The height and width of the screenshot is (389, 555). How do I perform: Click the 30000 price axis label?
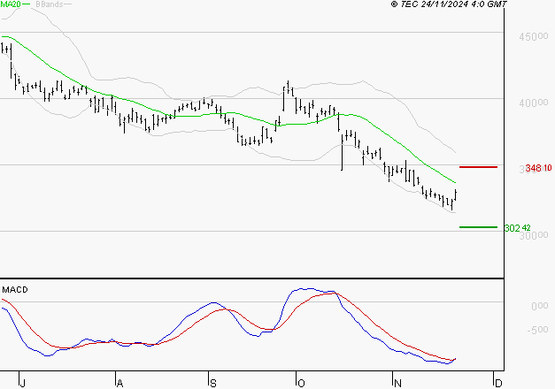pyautogui.click(x=534, y=235)
